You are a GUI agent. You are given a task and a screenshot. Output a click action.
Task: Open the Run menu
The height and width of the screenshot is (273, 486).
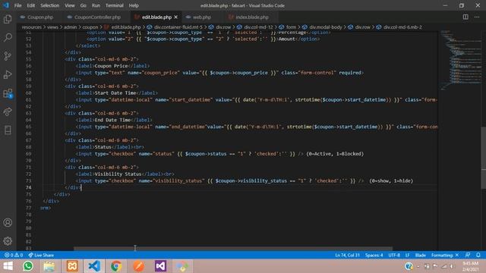click(x=96, y=5)
